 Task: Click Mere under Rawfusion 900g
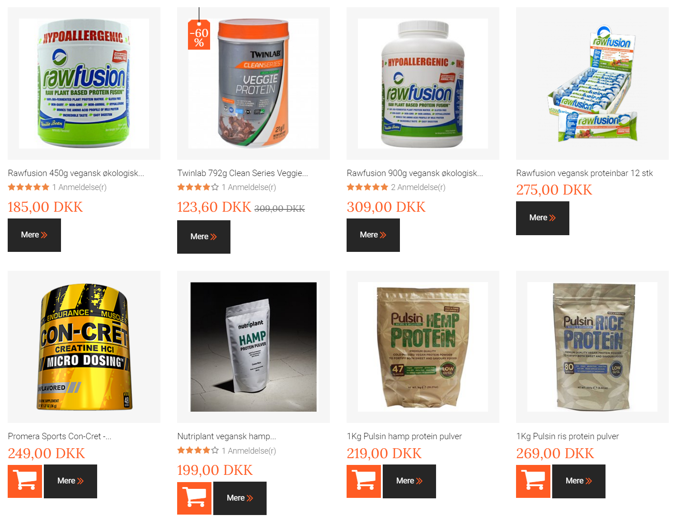click(373, 235)
